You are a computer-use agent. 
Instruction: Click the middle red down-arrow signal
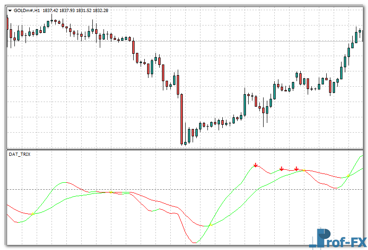coord(281,168)
